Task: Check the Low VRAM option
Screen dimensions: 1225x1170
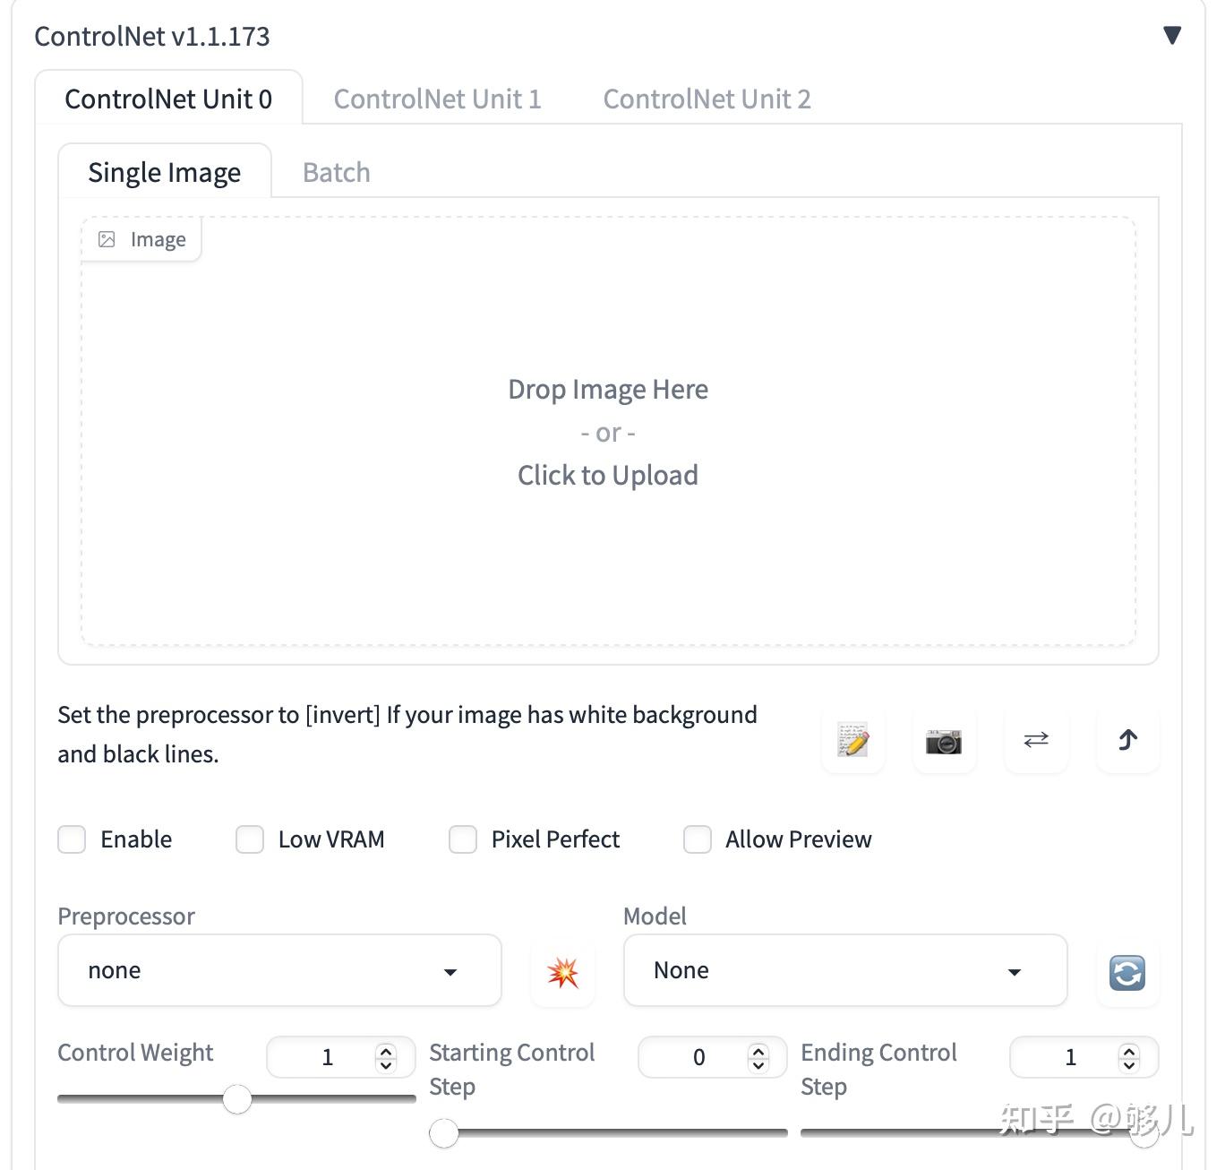Action: [x=249, y=839]
